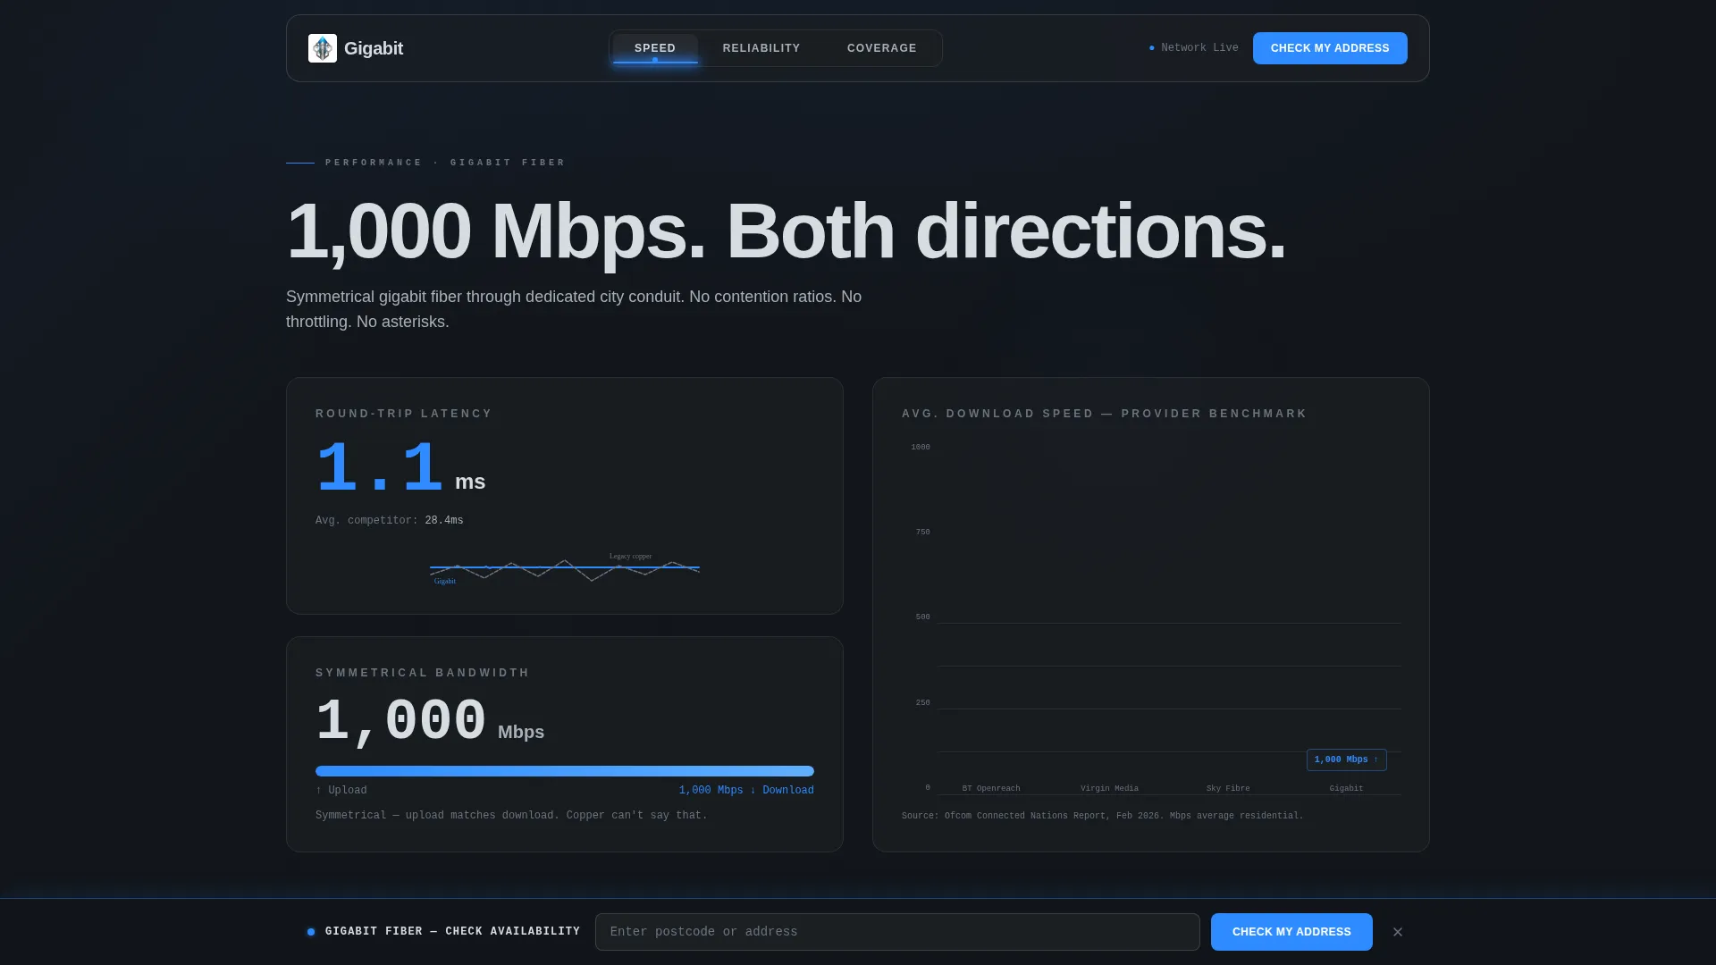The width and height of the screenshot is (1716, 965).
Task: Click the 1,000 Mbps chart tooltip badge
Action: point(1347,759)
